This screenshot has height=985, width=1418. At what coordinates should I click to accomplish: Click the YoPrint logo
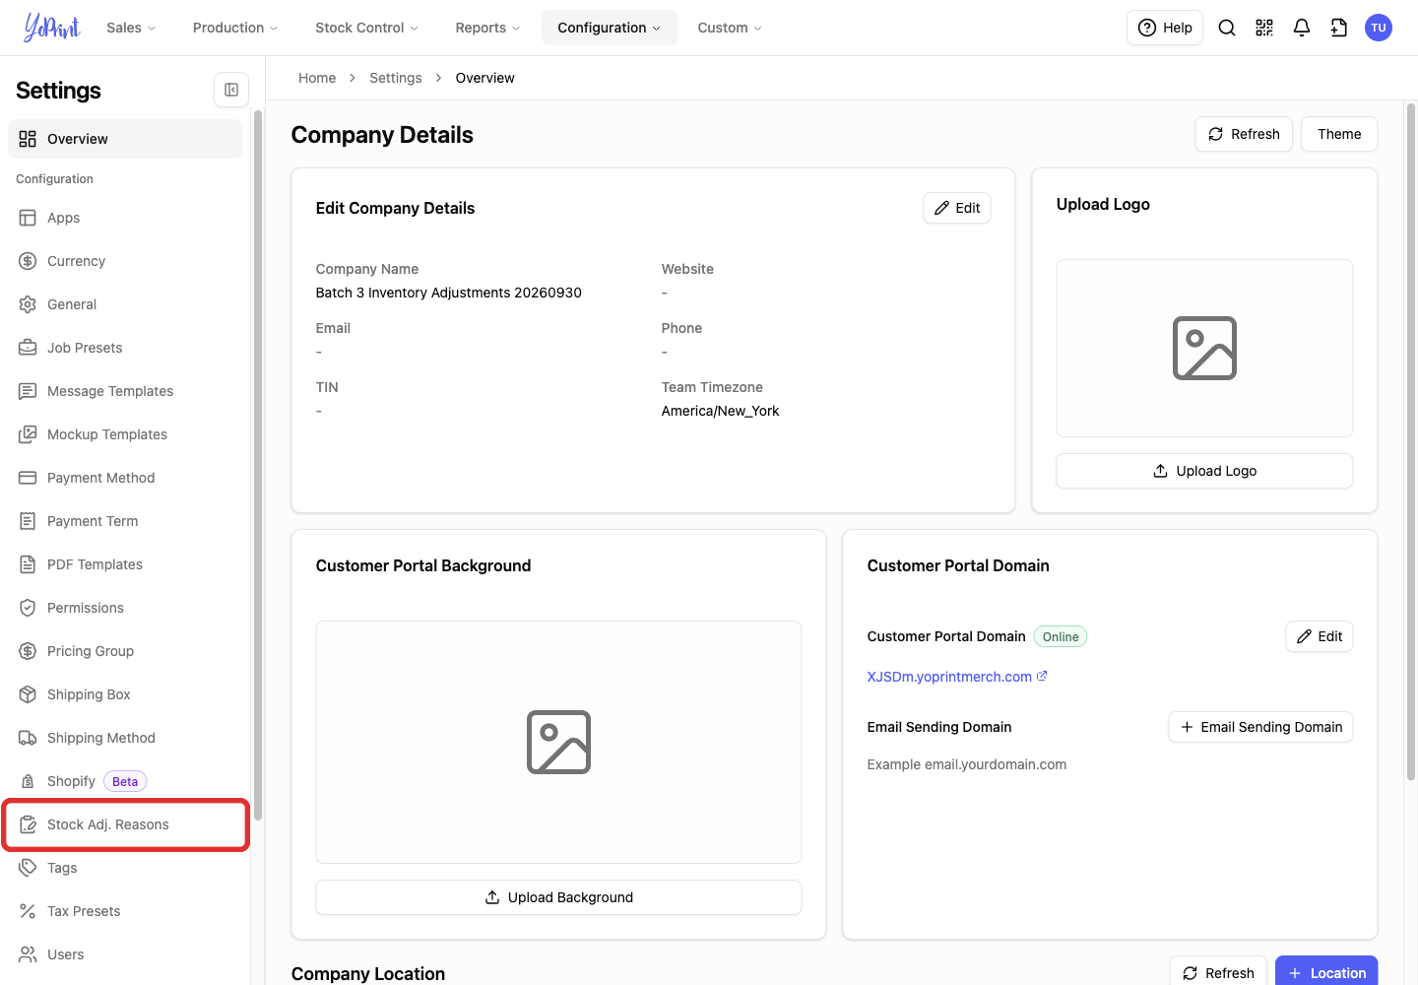52,28
